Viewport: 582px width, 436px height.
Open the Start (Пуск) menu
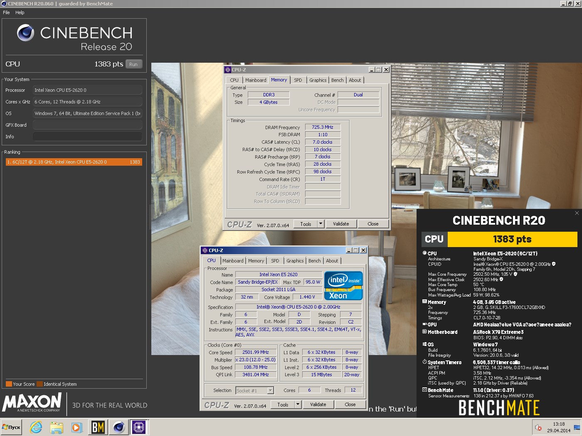point(11,427)
